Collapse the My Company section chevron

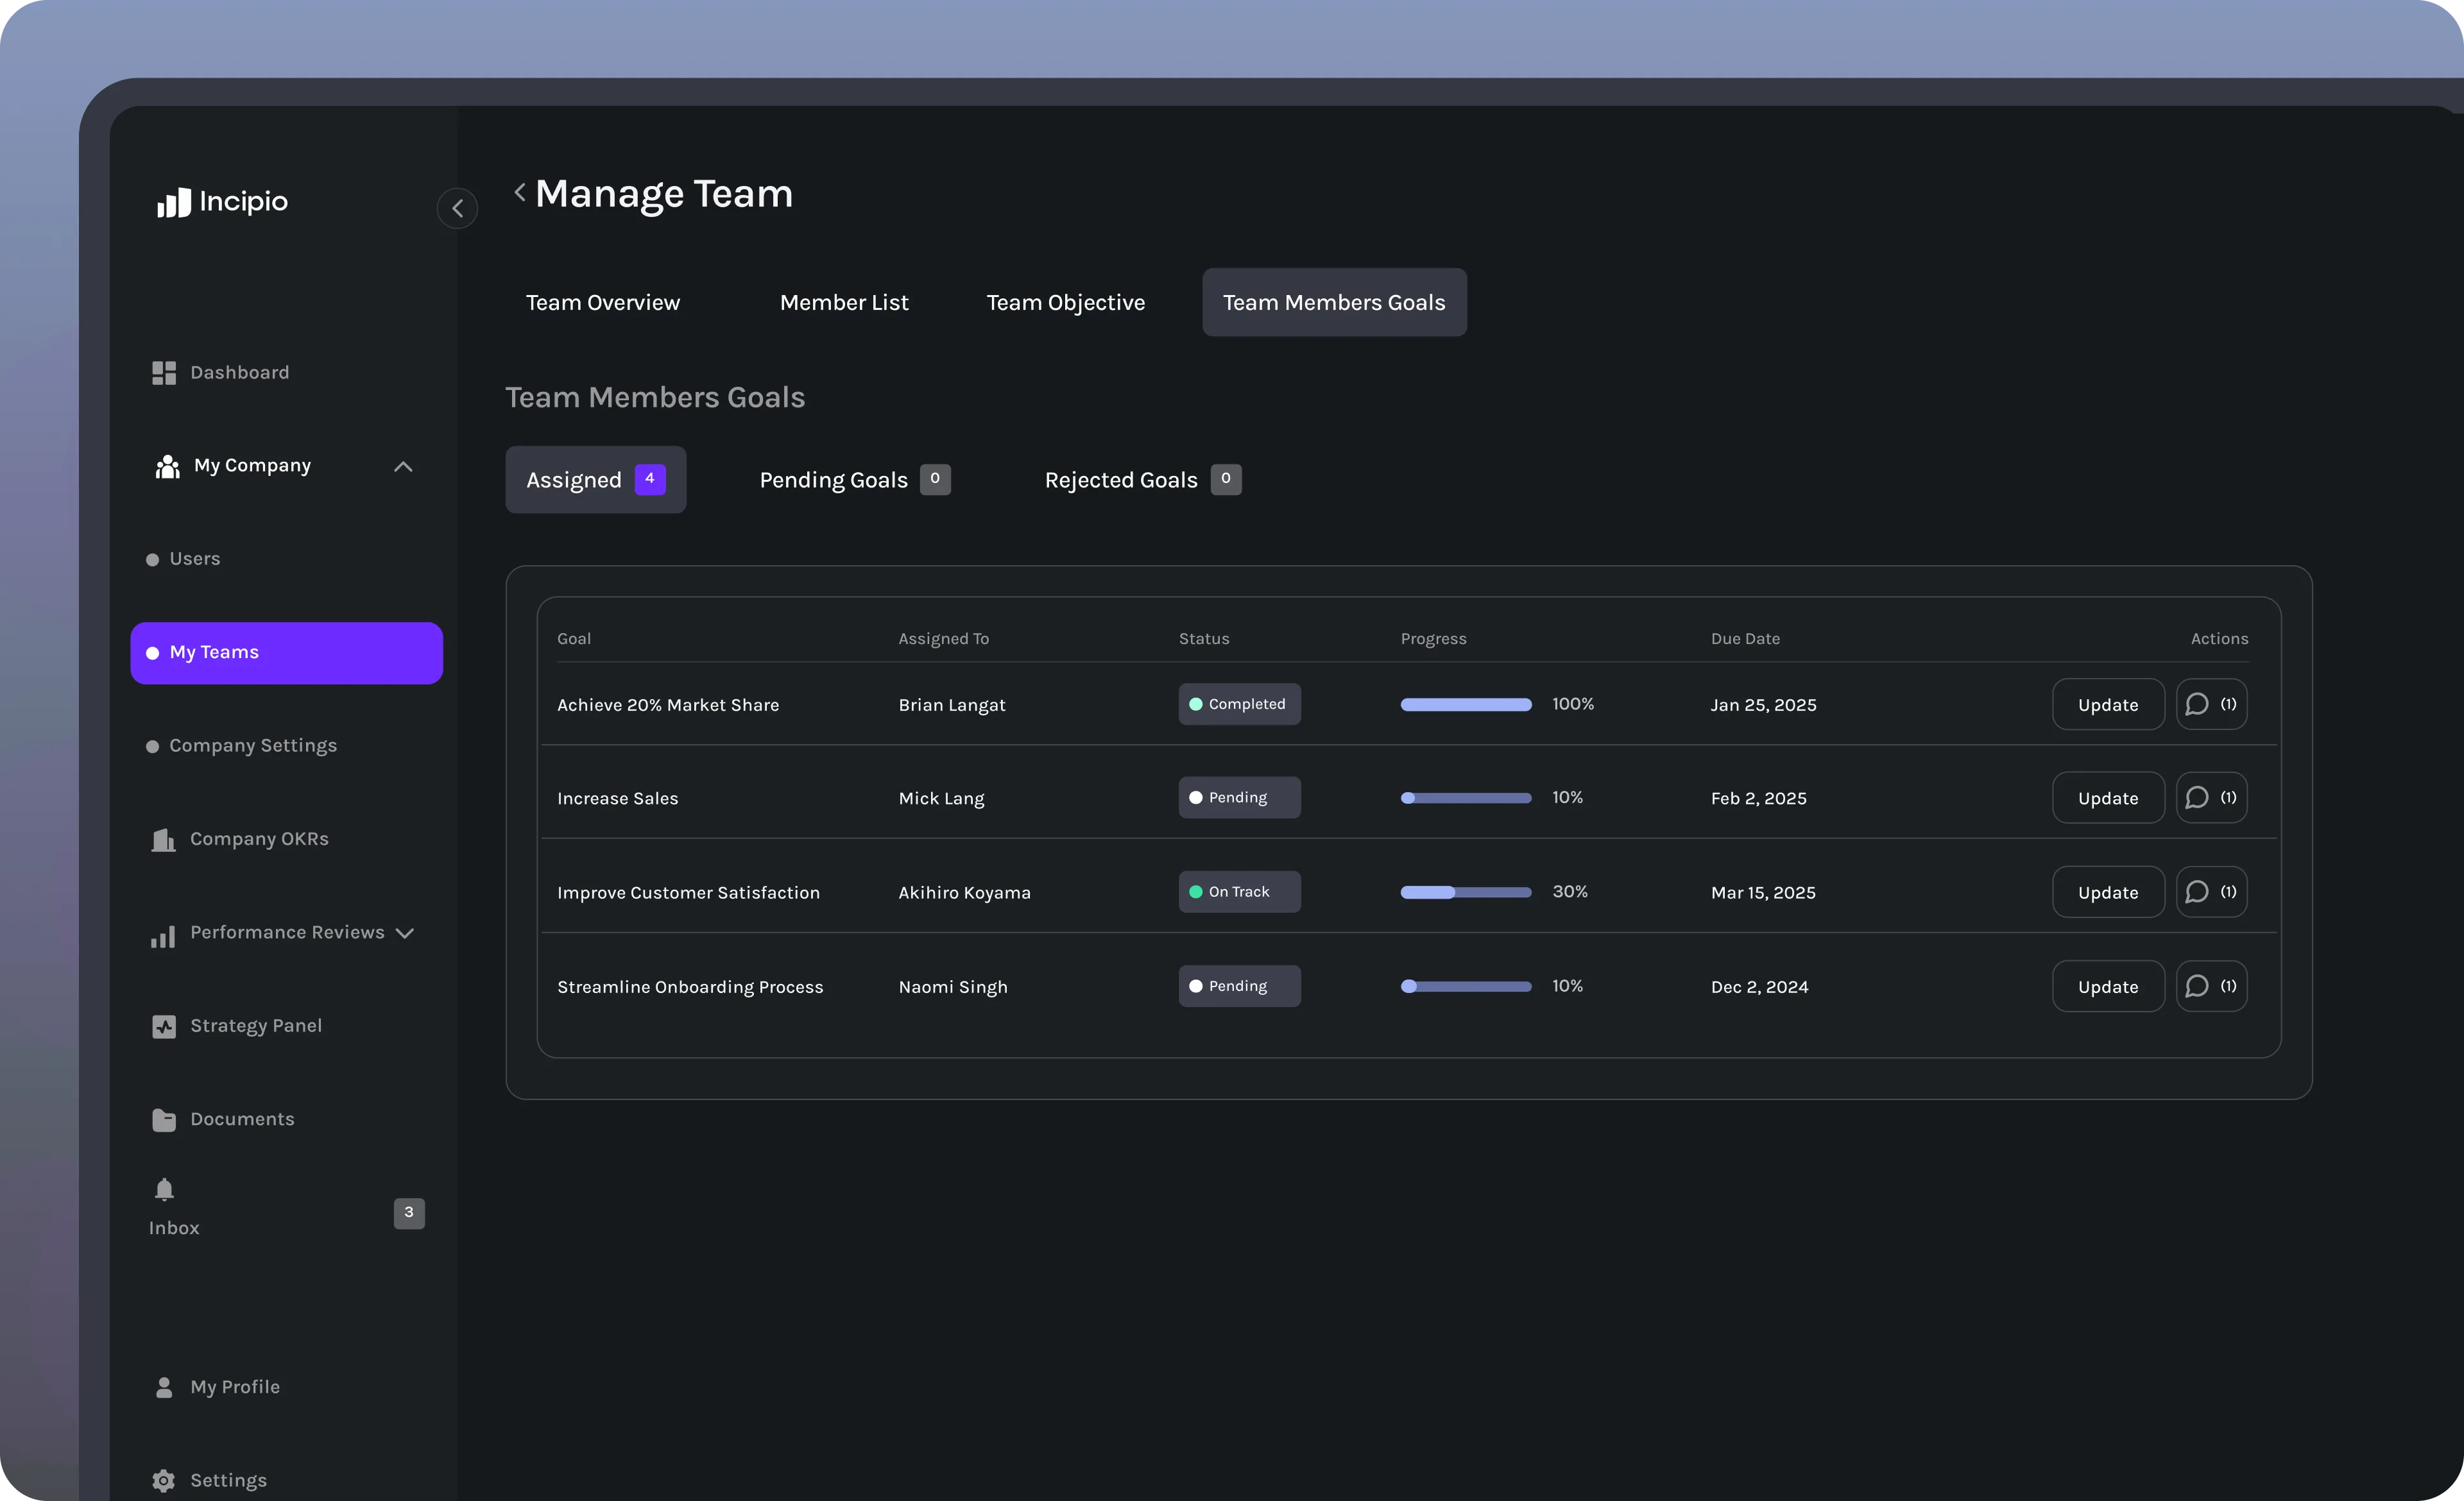(x=403, y=467)
